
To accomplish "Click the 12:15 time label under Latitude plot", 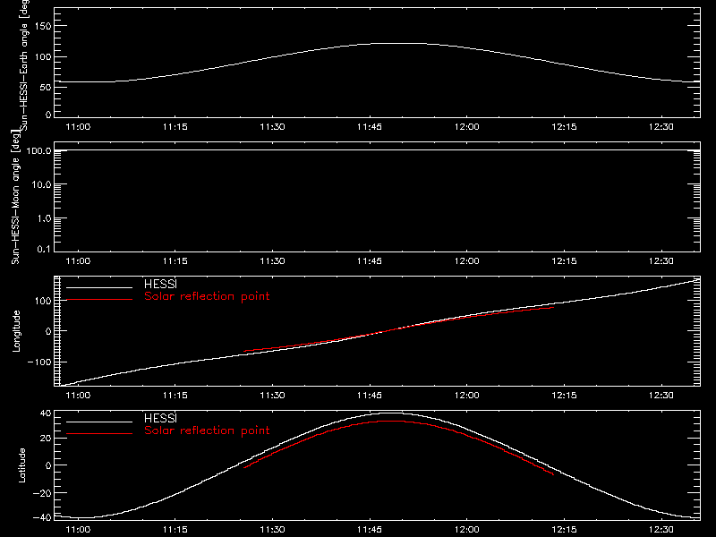I will [x=564, y=529].
